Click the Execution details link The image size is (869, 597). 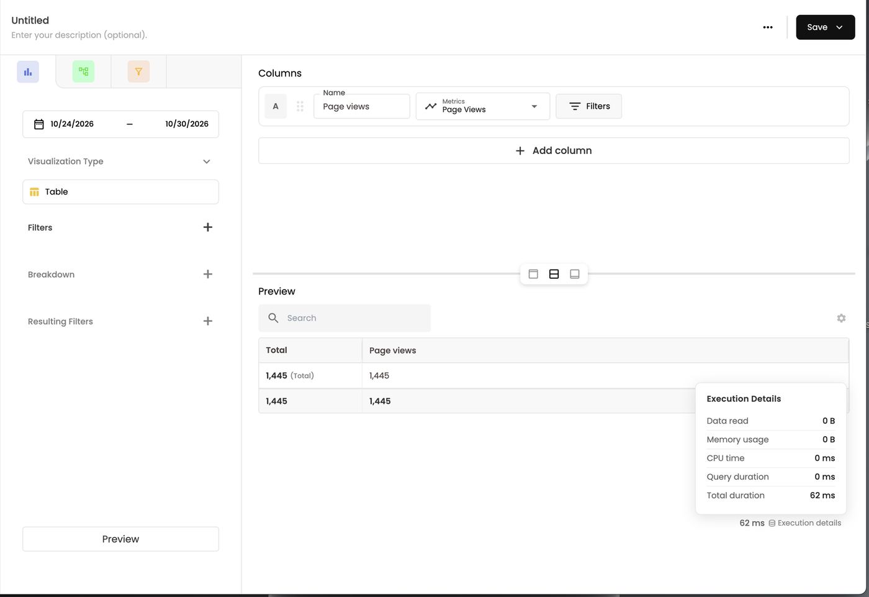tap(805, 523)
